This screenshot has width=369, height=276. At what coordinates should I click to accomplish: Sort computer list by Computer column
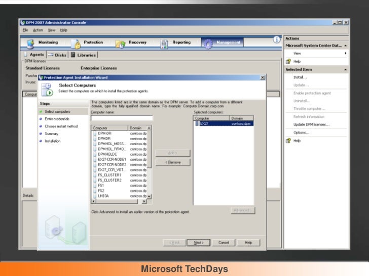click(x=109, y=128)
